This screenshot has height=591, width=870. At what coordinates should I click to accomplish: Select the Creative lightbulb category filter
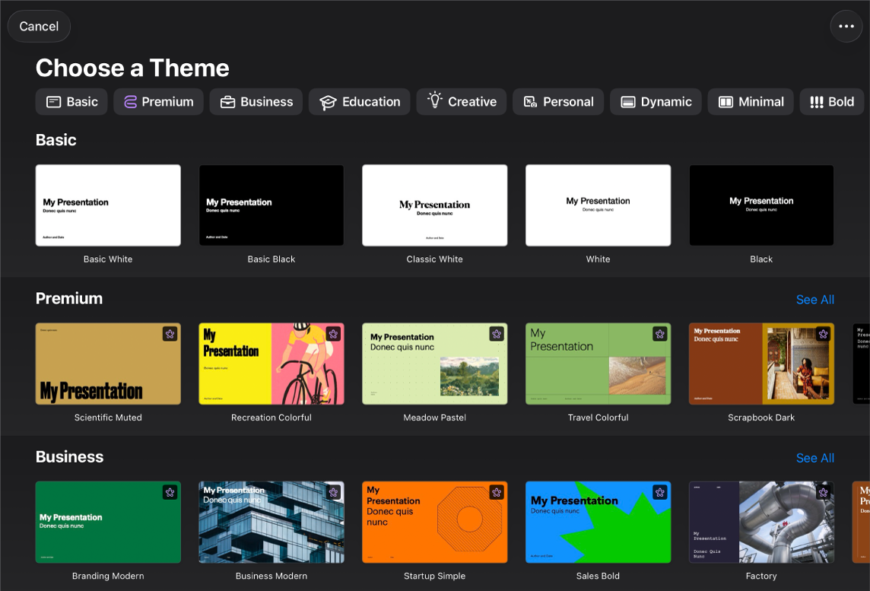tap(461, 101)
